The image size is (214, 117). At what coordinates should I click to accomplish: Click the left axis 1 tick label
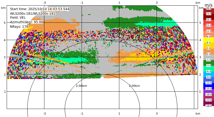pos(5,92)
